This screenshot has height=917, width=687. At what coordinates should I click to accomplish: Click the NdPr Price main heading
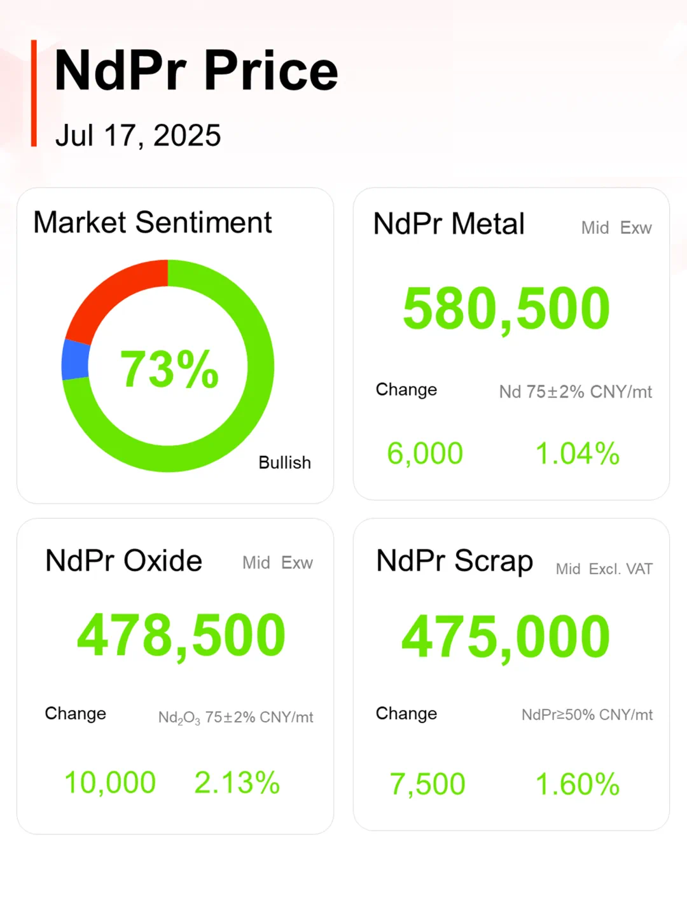click(196, 71)
